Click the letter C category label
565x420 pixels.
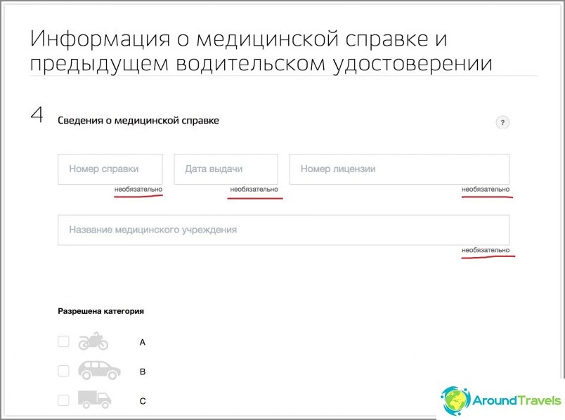pos(143,401)
